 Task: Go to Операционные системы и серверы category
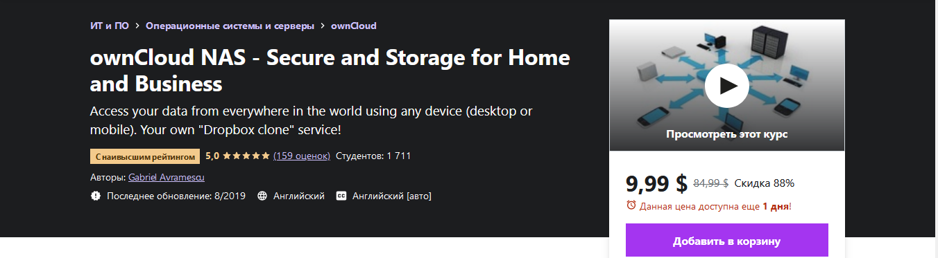230,26
